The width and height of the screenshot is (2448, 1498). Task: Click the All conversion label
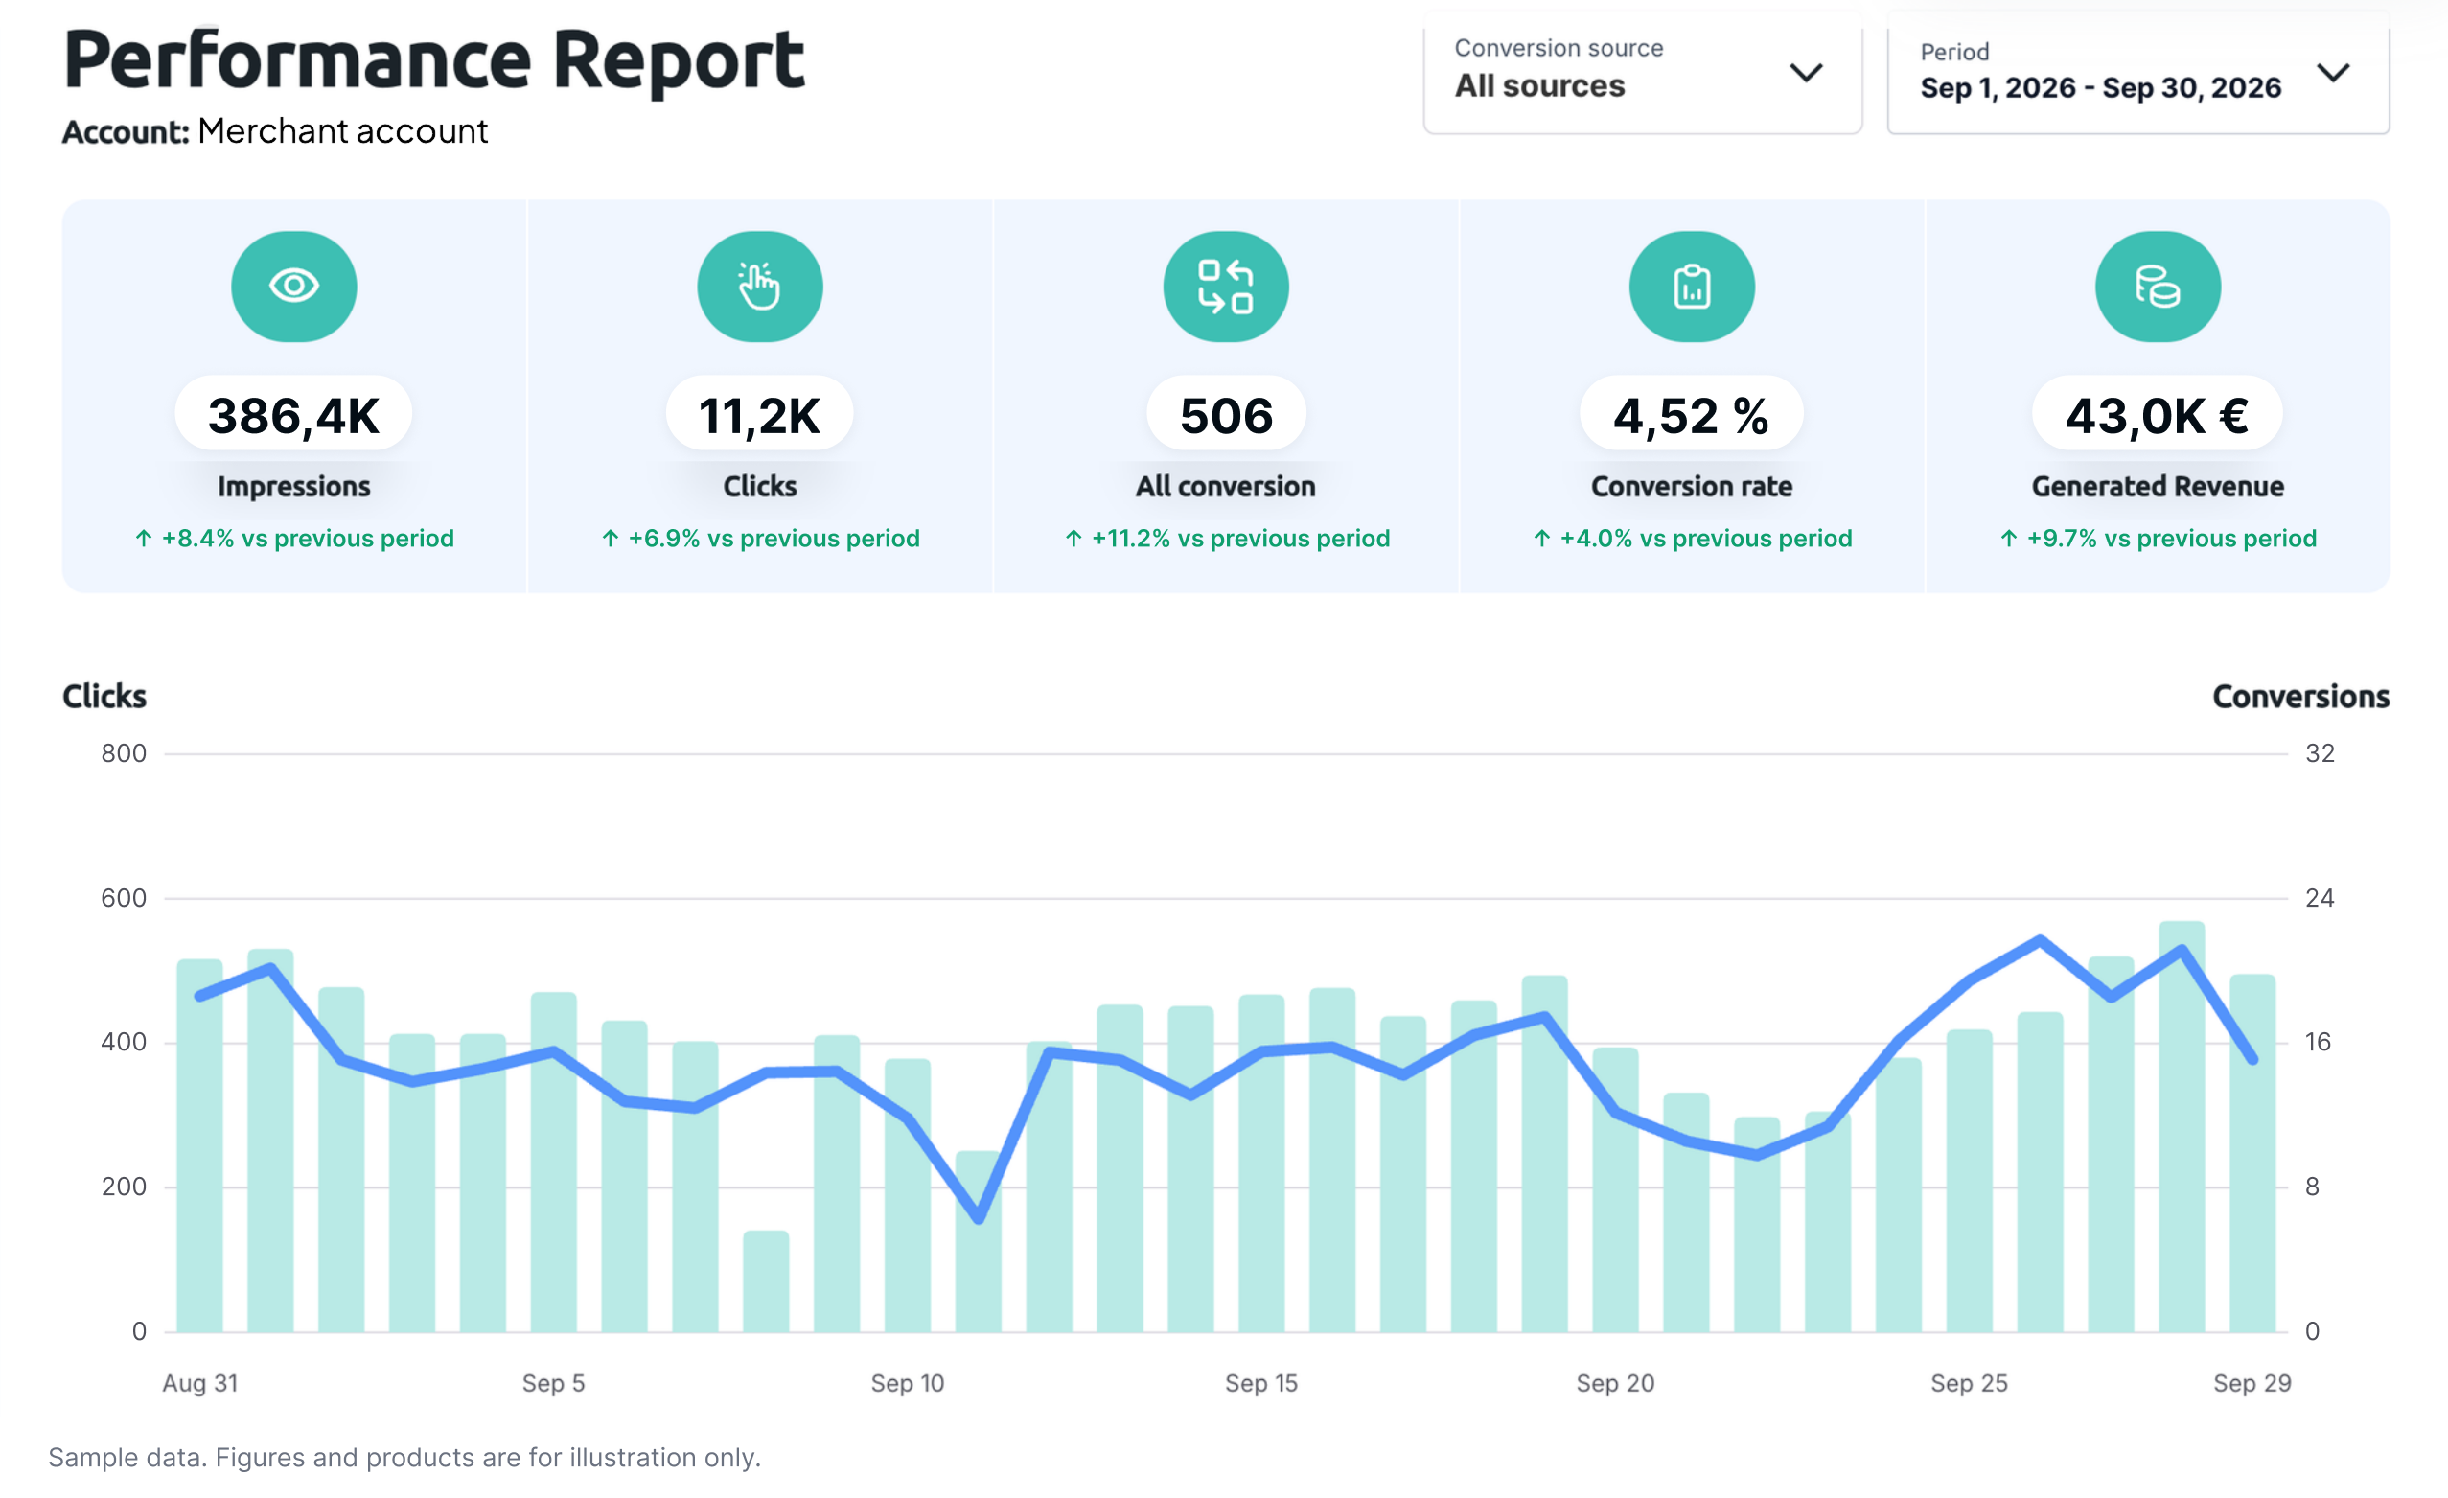pos(1226,487)
